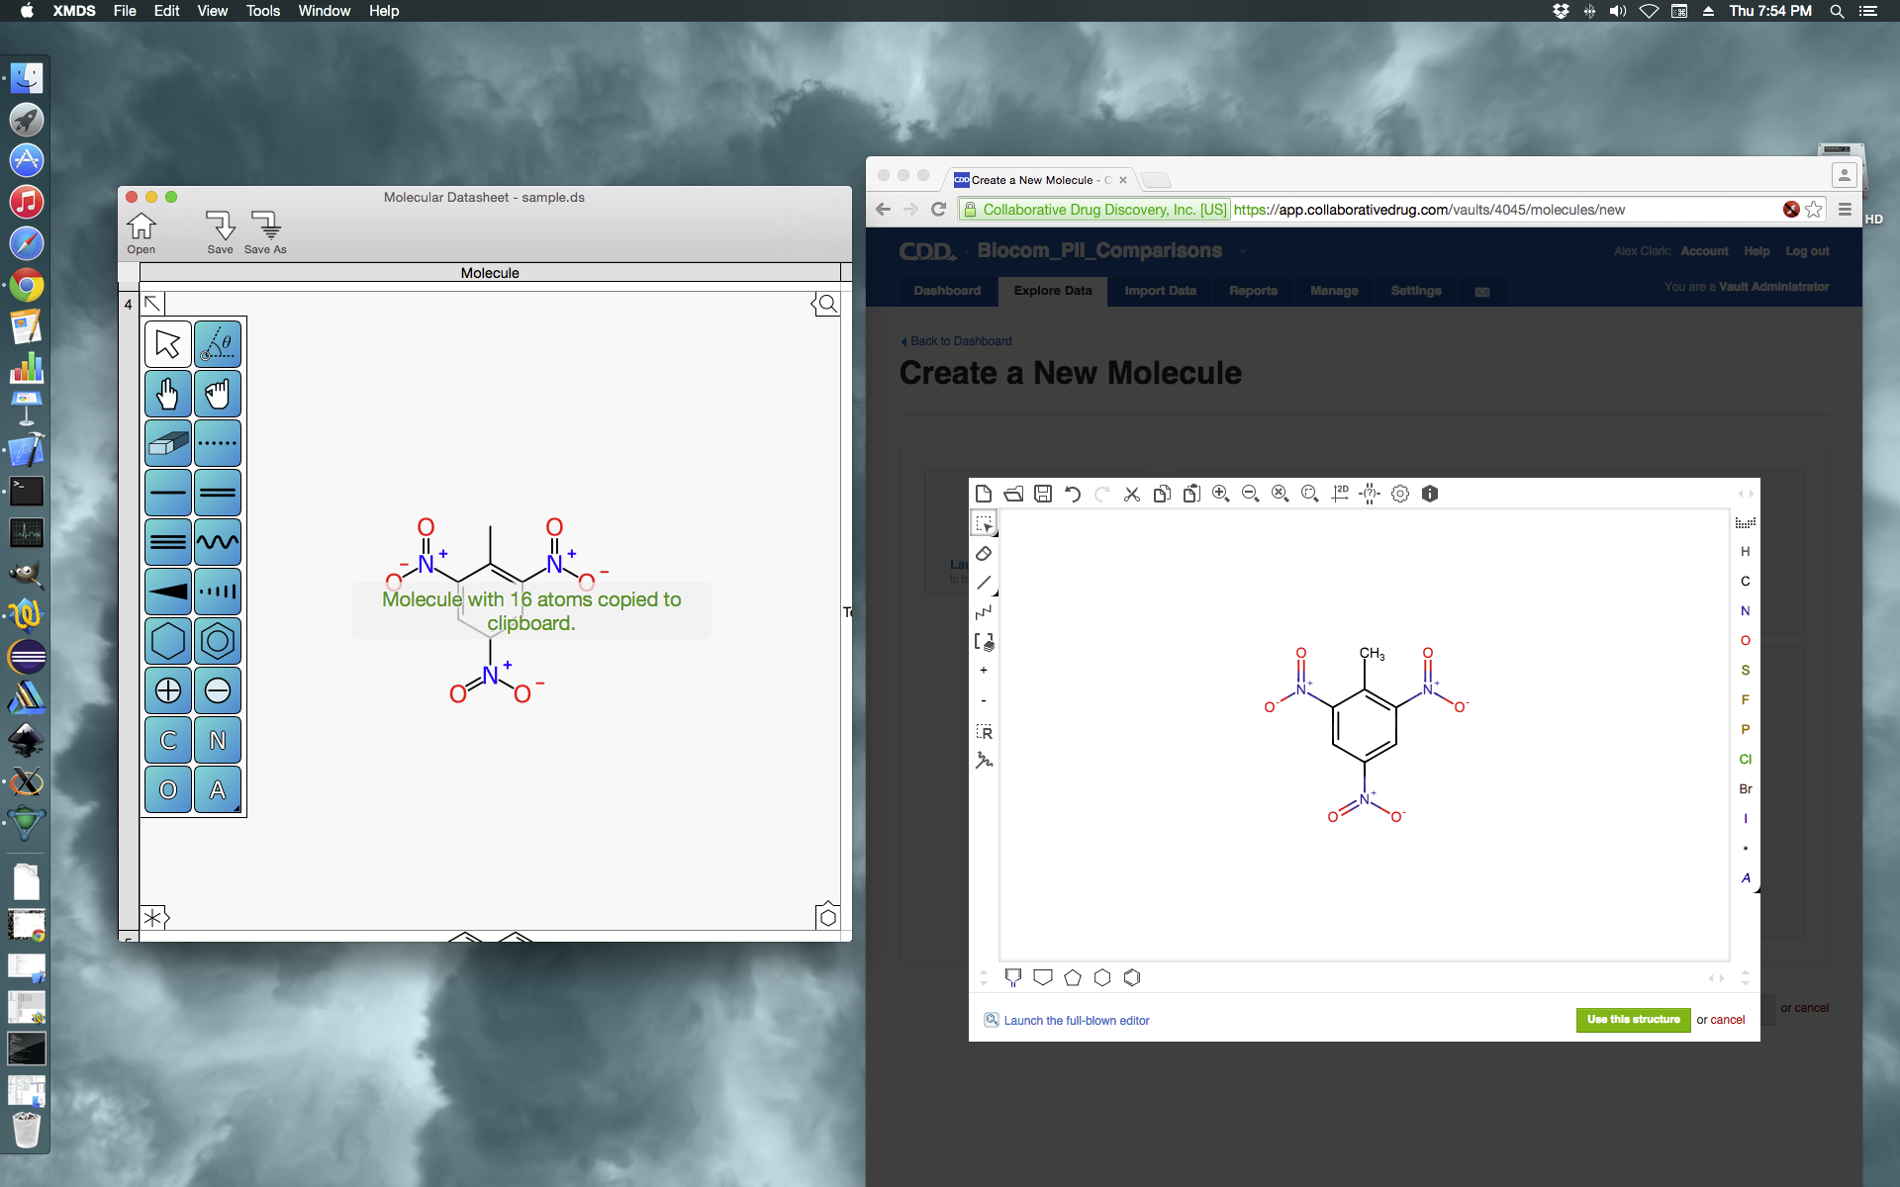Click the Use this structure button
The height and width of the screenshot is (1187, 1900).
coord(1633,1020)
